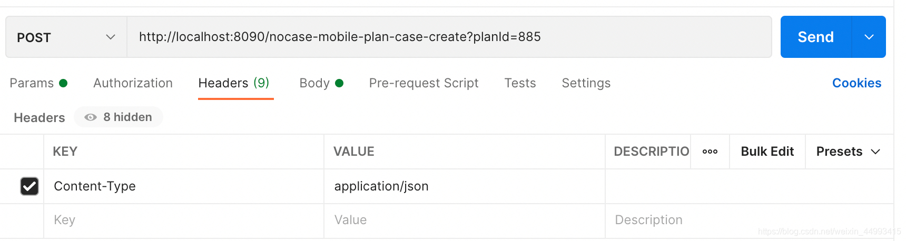Image resolution: width=906 pixels, height=241 pixels.
Task: Open the Presets dropdown
Action: 848,152
